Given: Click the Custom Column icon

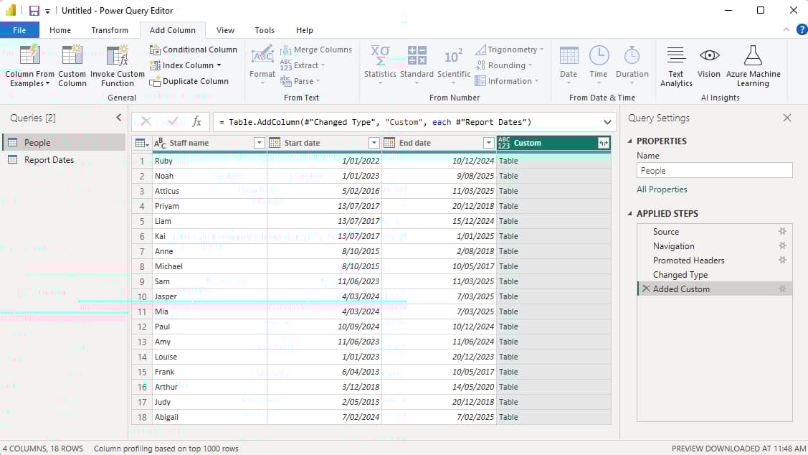Looking at the screenshot, I should [72, 57].
